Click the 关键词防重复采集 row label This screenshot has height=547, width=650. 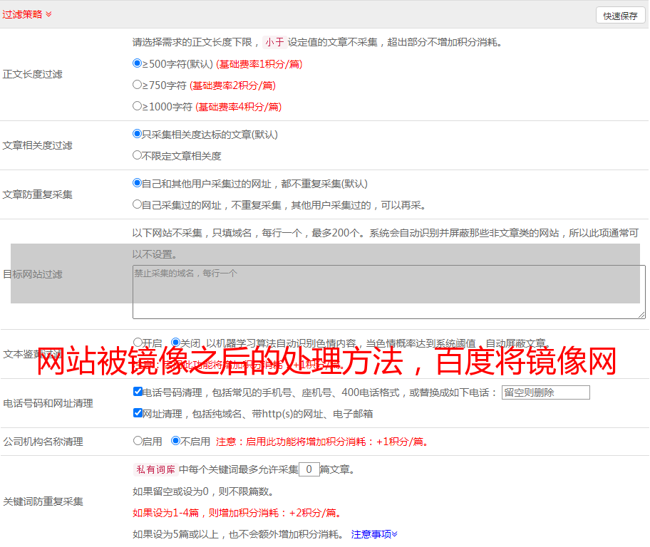[x=43, y=501]
